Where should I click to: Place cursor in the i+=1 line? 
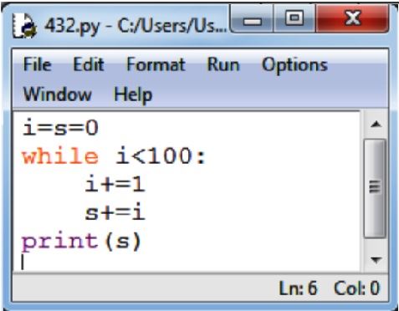115,185
